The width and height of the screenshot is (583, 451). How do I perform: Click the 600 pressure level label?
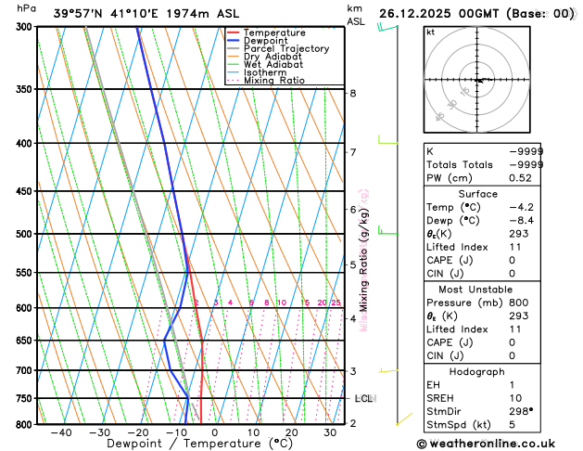[x=26, y=308]
